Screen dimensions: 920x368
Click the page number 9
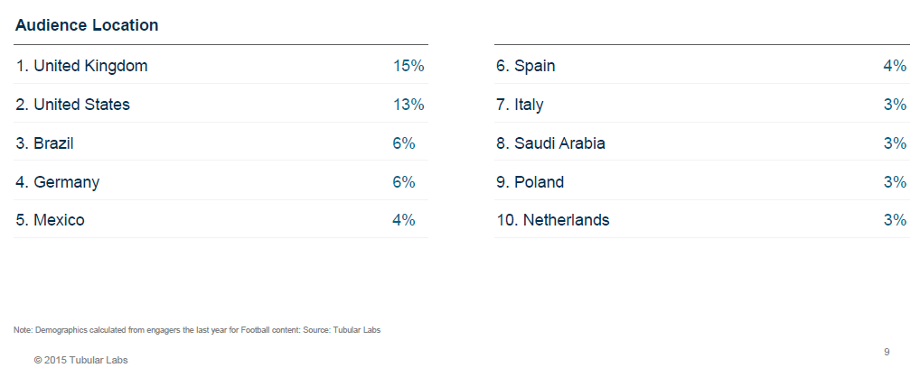(887, 351)
